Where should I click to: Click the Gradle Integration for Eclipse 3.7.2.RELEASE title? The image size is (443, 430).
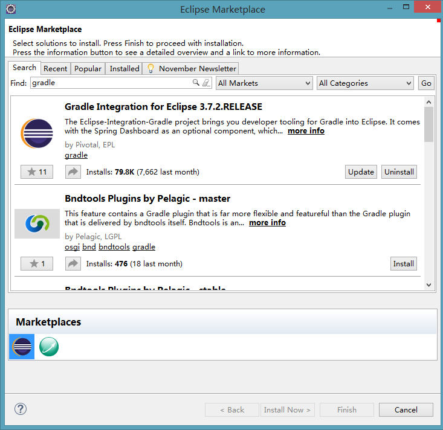(163, 107)
